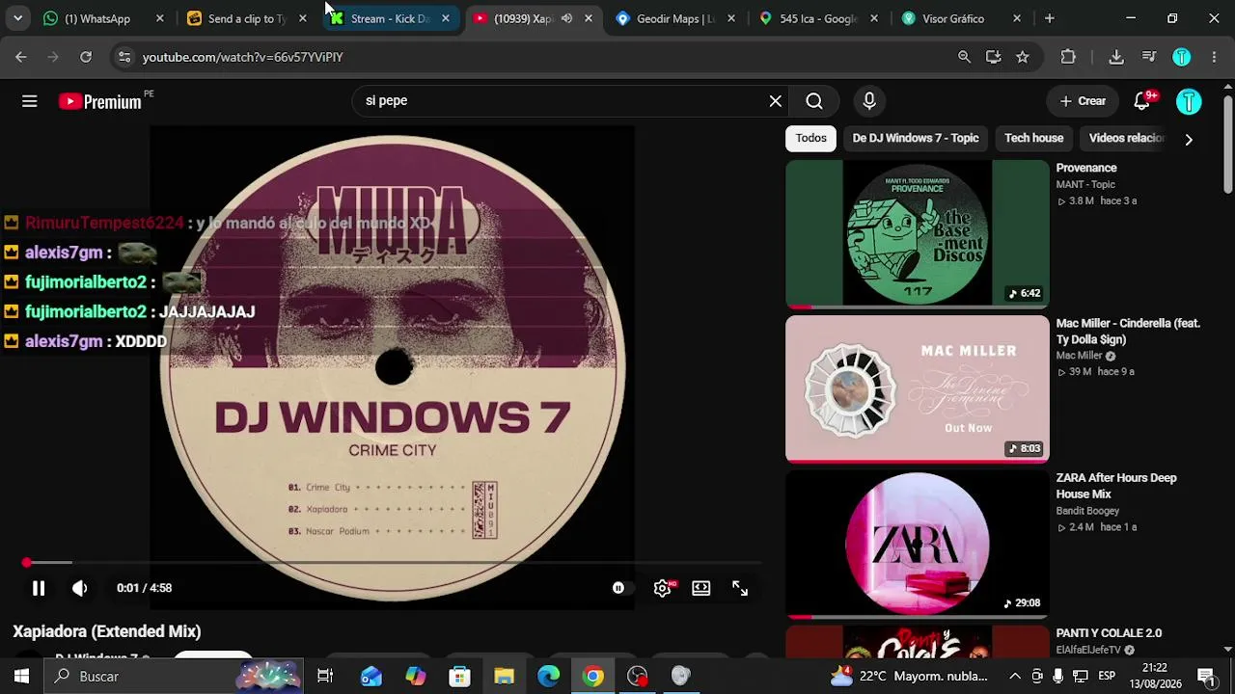Click the Crear button

pyautogui.click(x=1083, y=101)
